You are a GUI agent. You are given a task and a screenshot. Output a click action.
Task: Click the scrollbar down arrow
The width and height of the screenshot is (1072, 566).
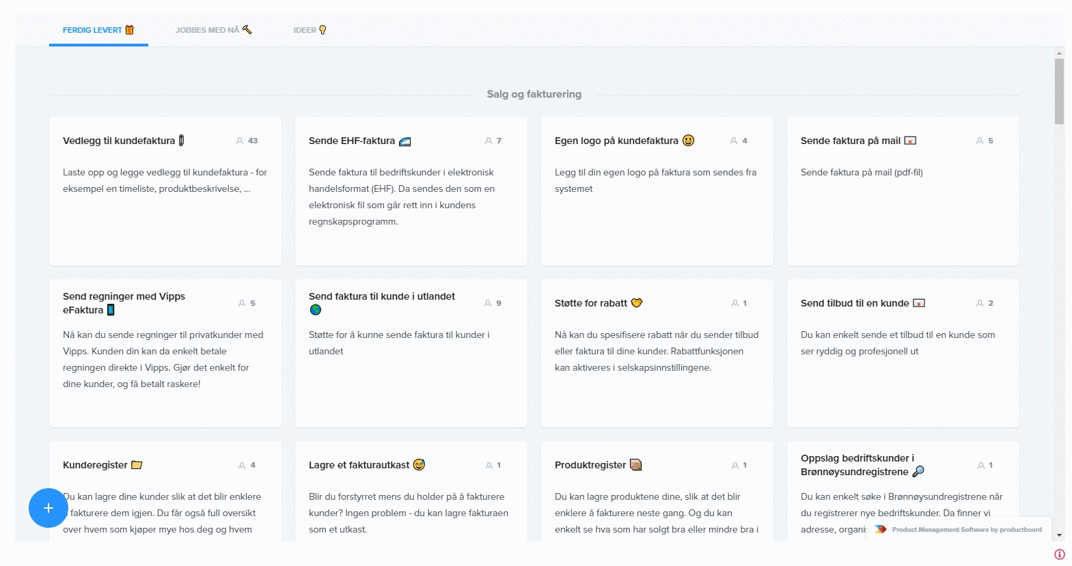coord(1059,536)
